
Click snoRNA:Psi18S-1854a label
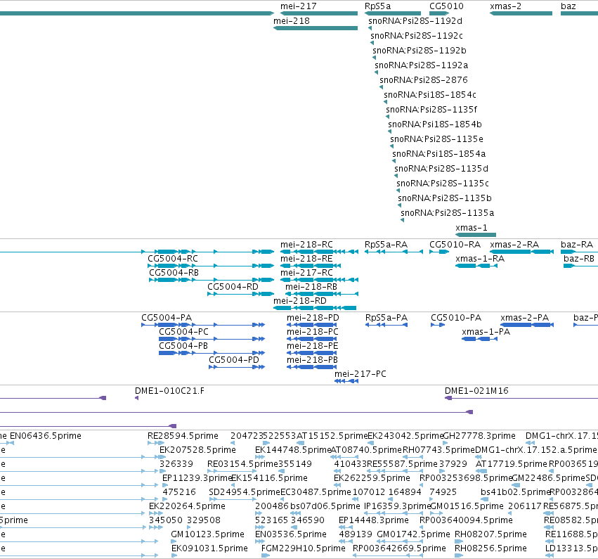439,154
